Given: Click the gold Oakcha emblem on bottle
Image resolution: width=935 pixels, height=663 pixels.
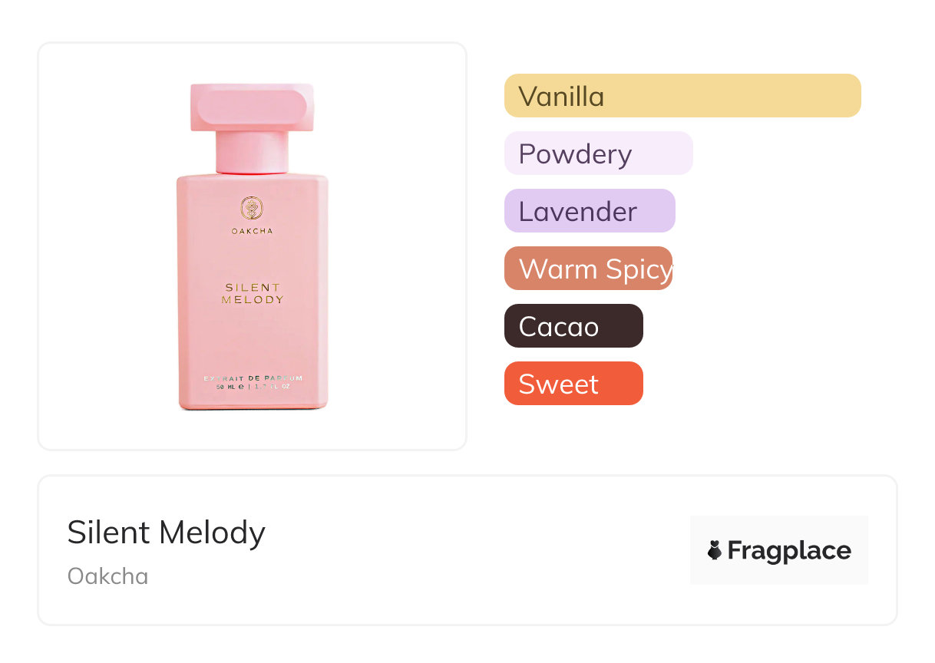Looking at the screenshot, I should (x=252, y=208).
